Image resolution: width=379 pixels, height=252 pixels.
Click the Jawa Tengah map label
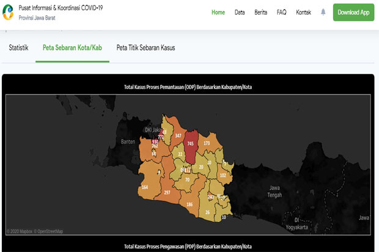click(274, 191)
